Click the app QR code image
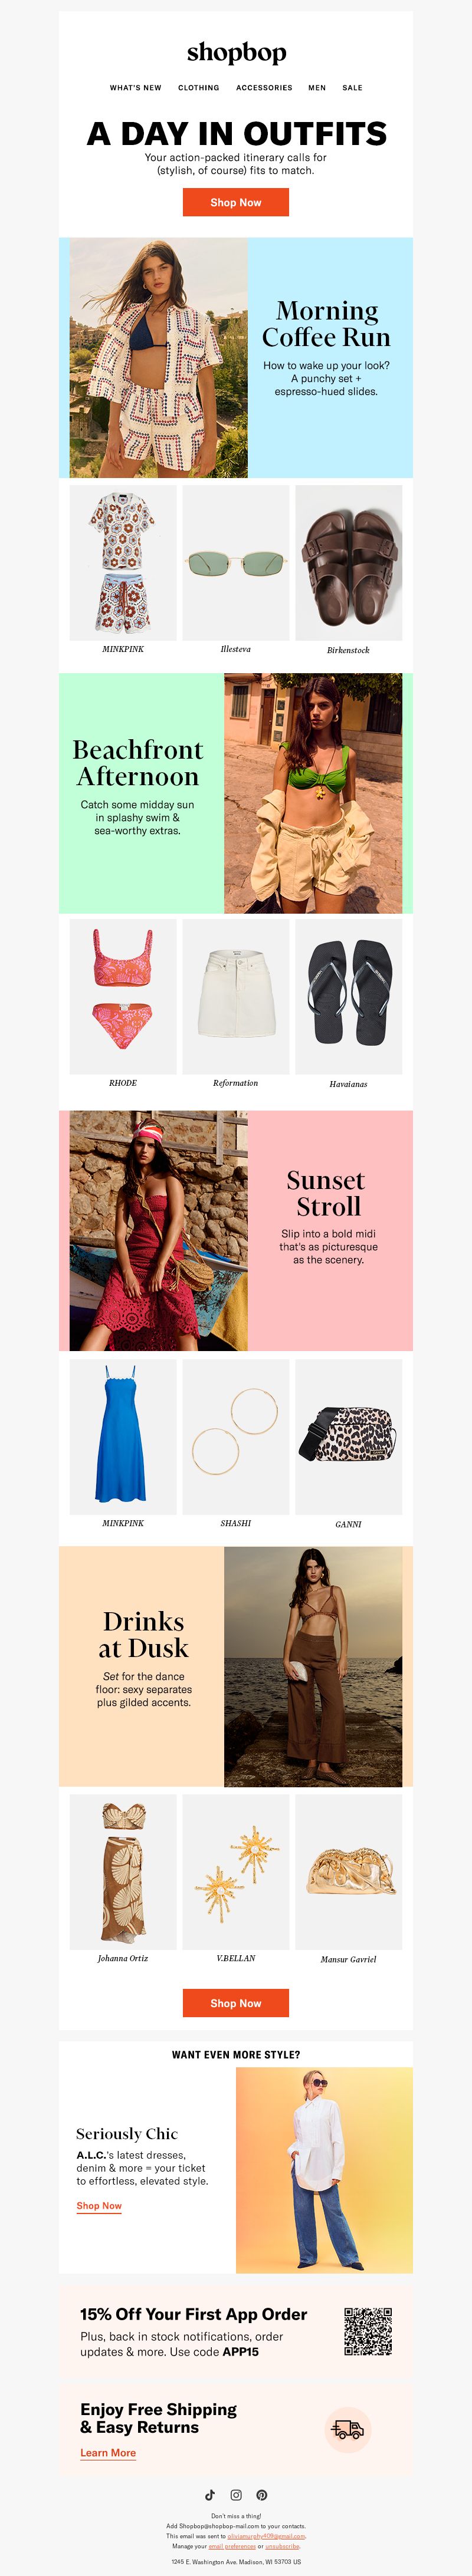 368,2331
